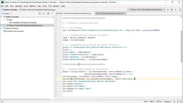183x103 pixels.
Task: Select Scratches and Consoles in the tree
Action: [x=15, y=31]
